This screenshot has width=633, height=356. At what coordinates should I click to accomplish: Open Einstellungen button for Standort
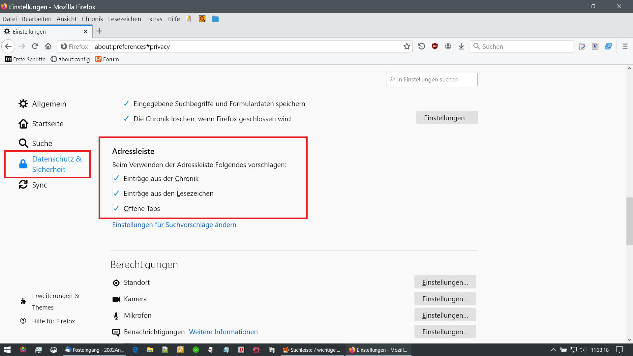pyautogui.click(x=445, y=282)
